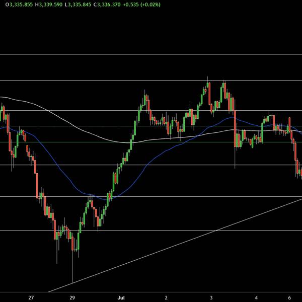Image resolution: width=302 pixels, height=302 pixels.
Task: Click the date label 4 on time axis
Action: [x=256, y=298]
